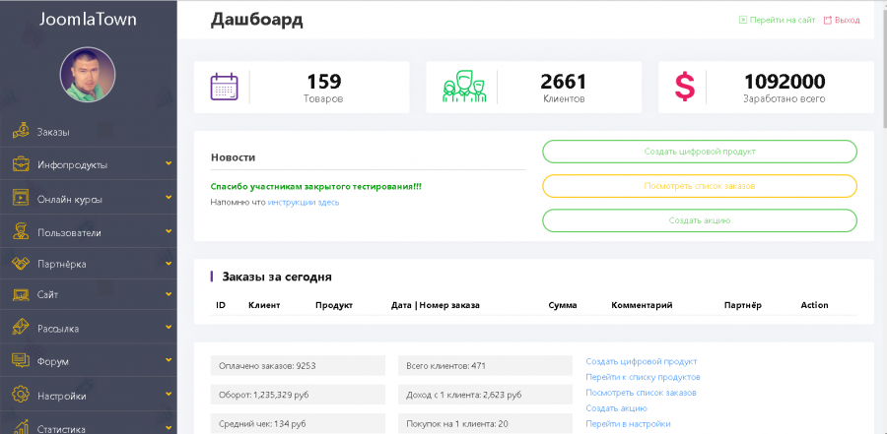Screen dimensions: 887x434
Task: Click the dollar sign earnings icon
Action: [x=684, y=87]
